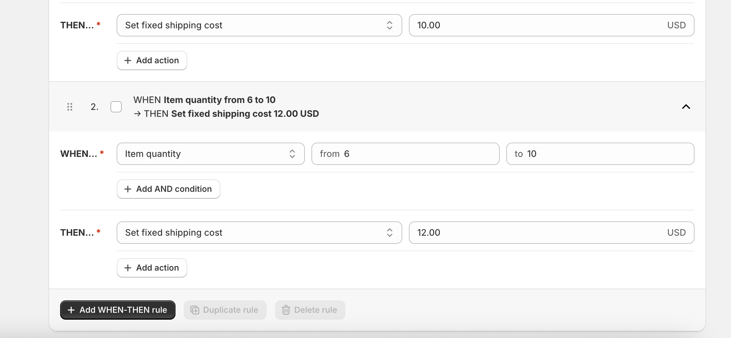Tick the checkbox for rule 2
731x338 pixels.
pos(116,107)
